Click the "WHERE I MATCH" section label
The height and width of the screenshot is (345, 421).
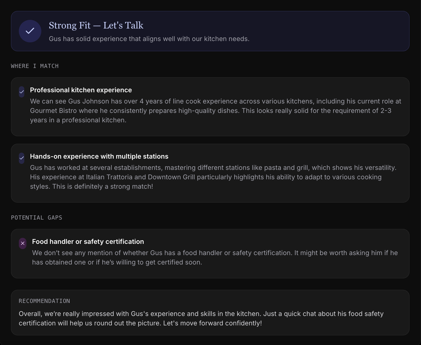(x=35, y=66)
